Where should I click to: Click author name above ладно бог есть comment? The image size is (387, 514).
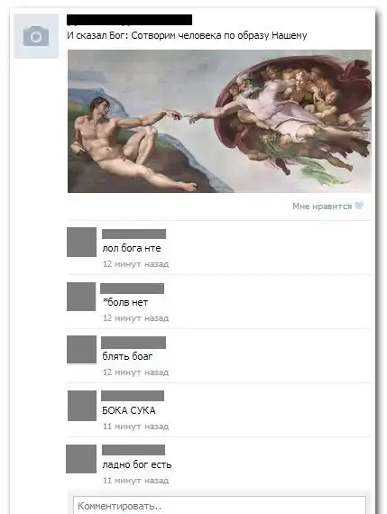(134, 450)
